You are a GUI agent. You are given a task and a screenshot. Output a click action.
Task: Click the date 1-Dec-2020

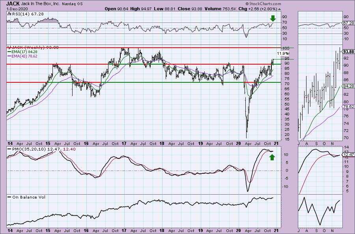pyautogui.click(x=17, y=9)
